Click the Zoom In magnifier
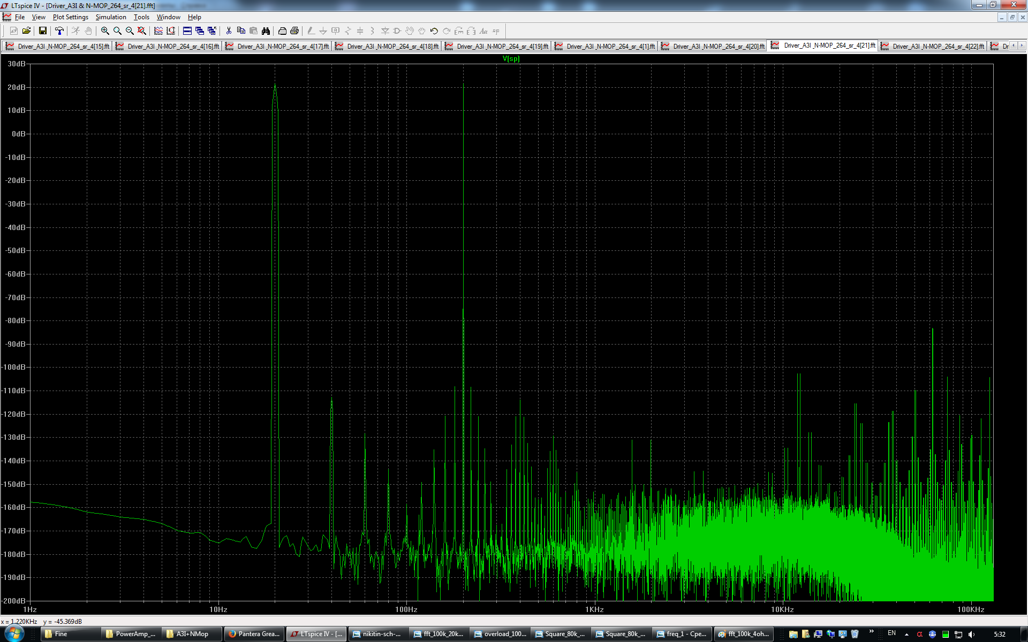 (x=105, y=31)
